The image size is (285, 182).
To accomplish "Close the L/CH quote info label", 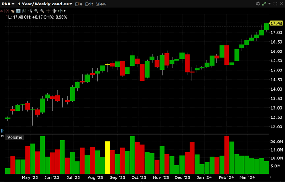I will 7,16.
